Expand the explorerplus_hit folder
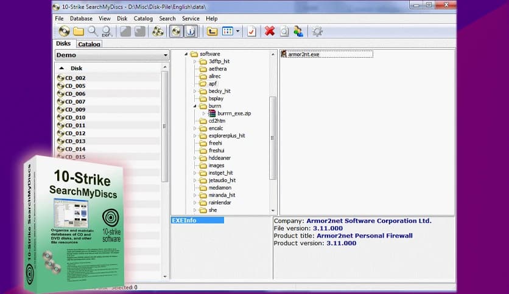509x294 pixels. [x=195, y=135]
